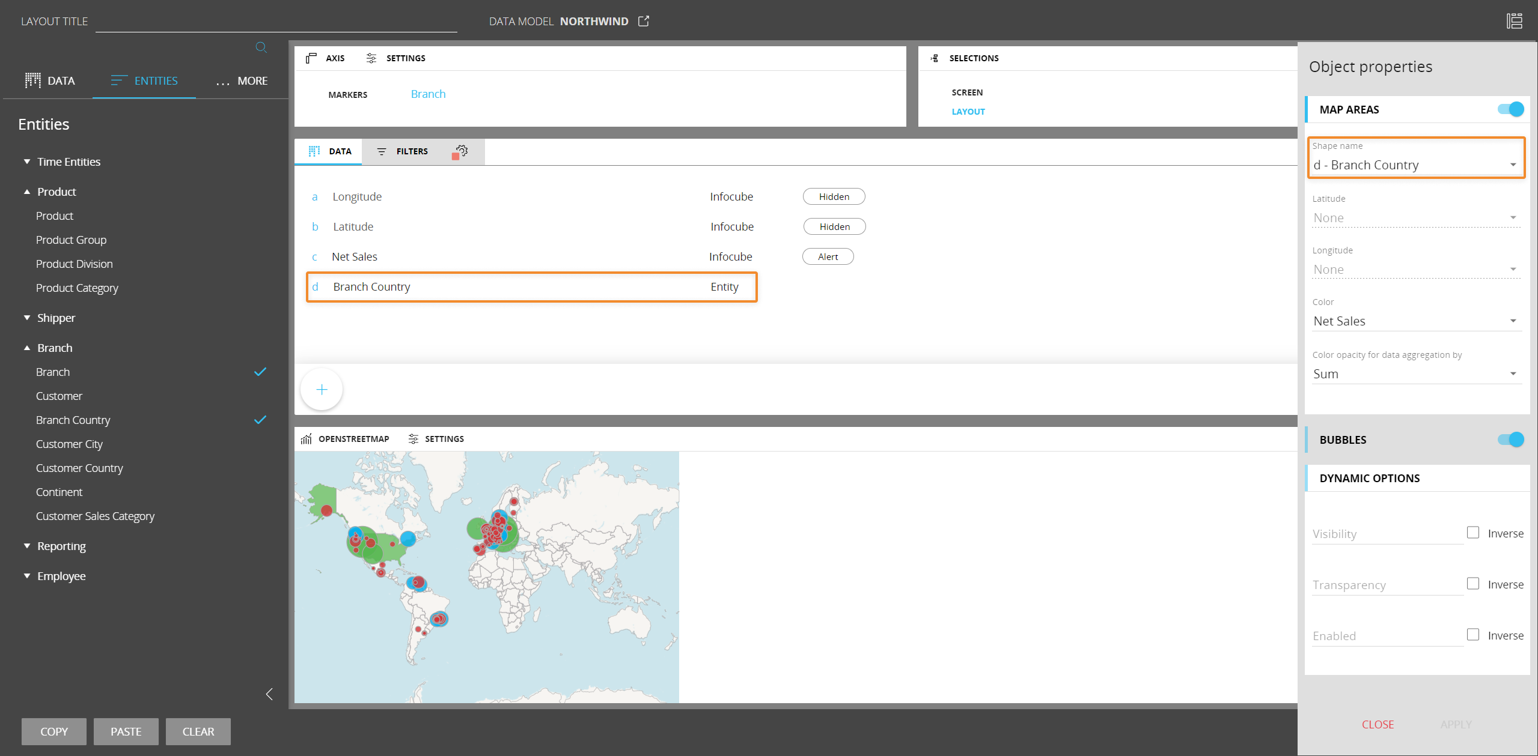Click the Transparency input field
The width and height of the screenshot is (1538, 756).
click(x=1386, y=585)
